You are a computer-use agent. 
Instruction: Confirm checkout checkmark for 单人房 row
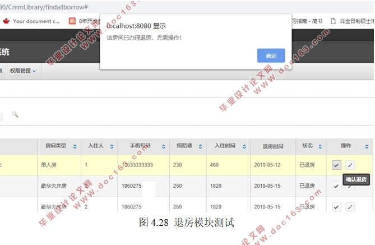[336, 165]
